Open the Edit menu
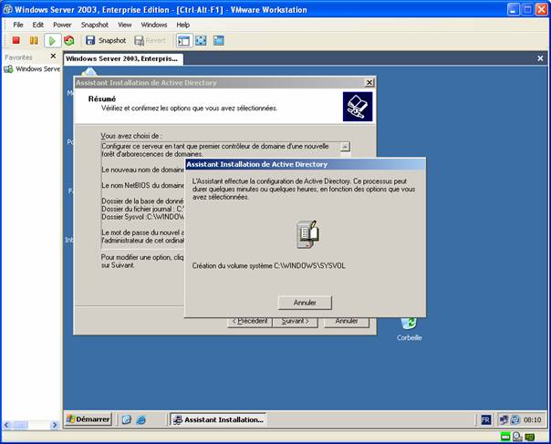551x444 pixels. tap(37, 25)
